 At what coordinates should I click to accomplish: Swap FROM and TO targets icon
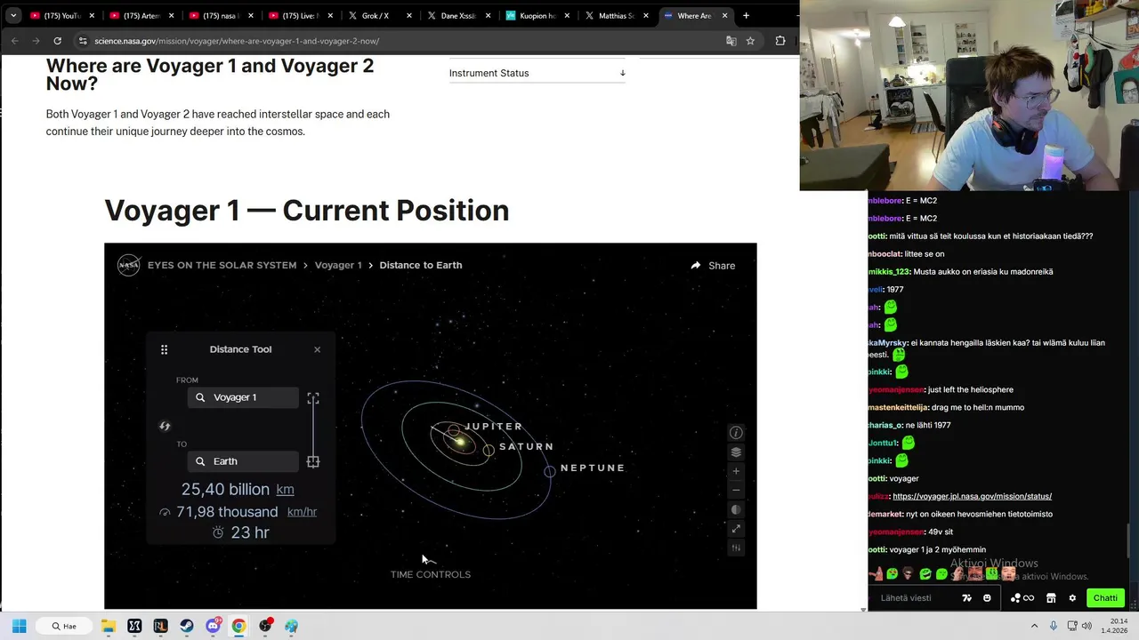tap(165, 426)
